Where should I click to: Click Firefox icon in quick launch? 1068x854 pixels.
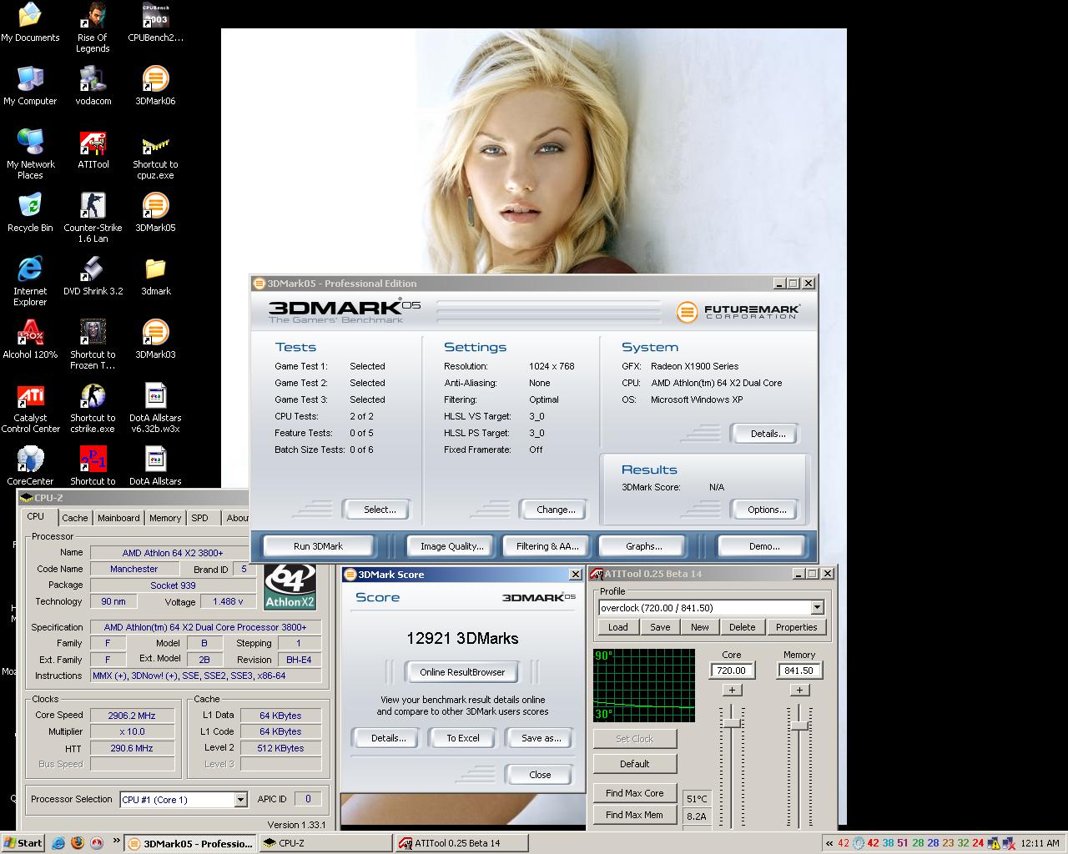[x=78, y=842]
